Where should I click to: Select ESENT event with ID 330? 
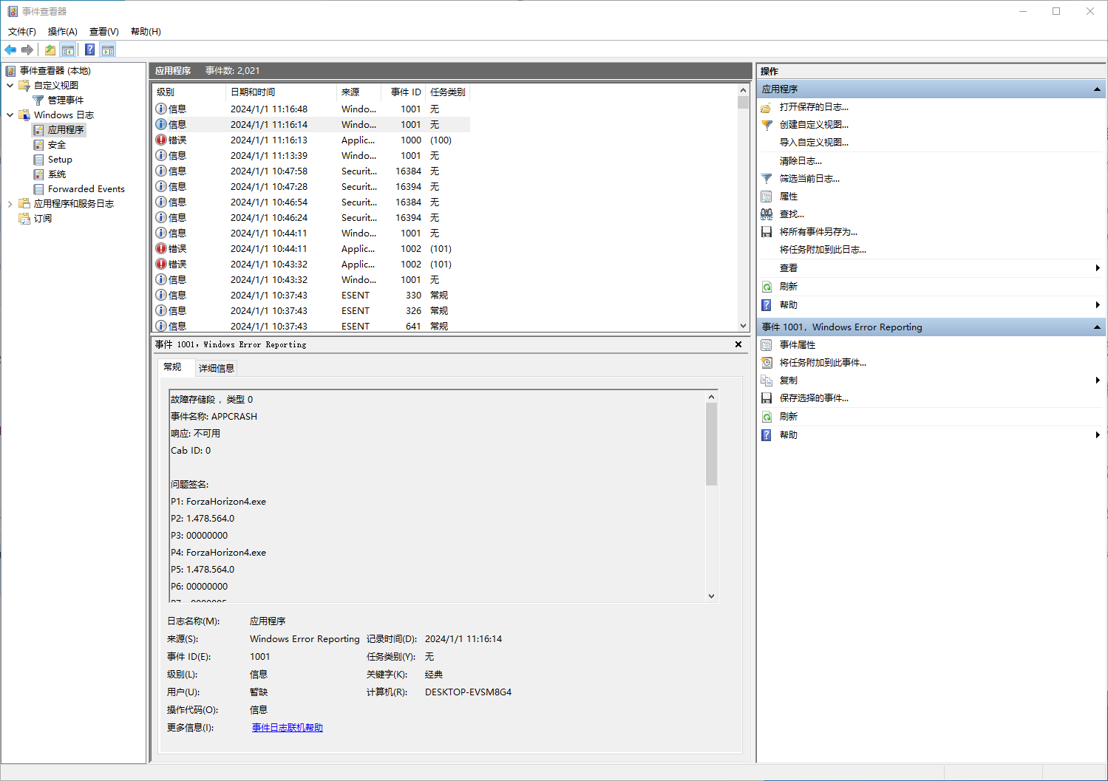311,296
